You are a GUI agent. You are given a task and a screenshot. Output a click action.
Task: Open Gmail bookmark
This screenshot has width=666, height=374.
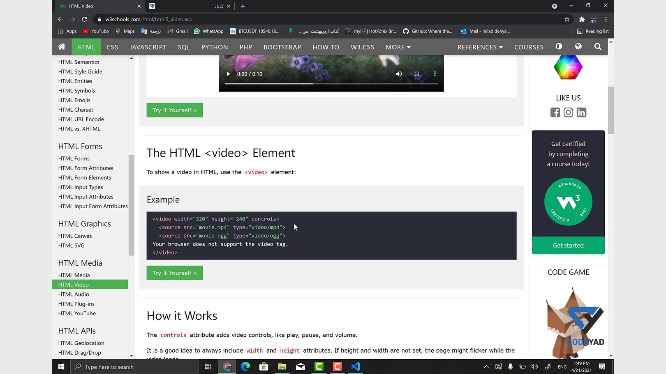[x=177, y=31]
